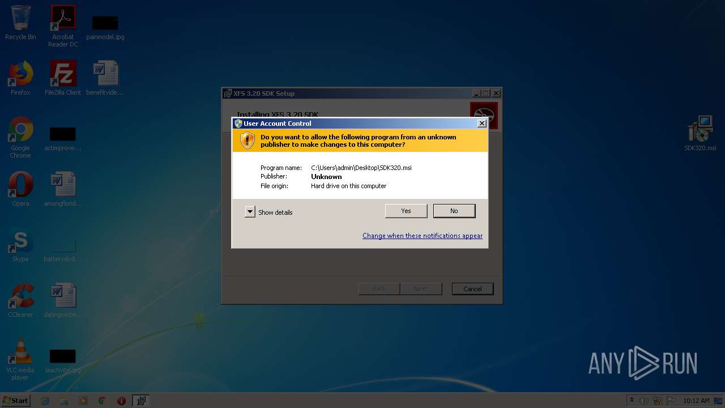Click the volume tray icon
Viewport: 725px width, 408px height.
point(644,401)
